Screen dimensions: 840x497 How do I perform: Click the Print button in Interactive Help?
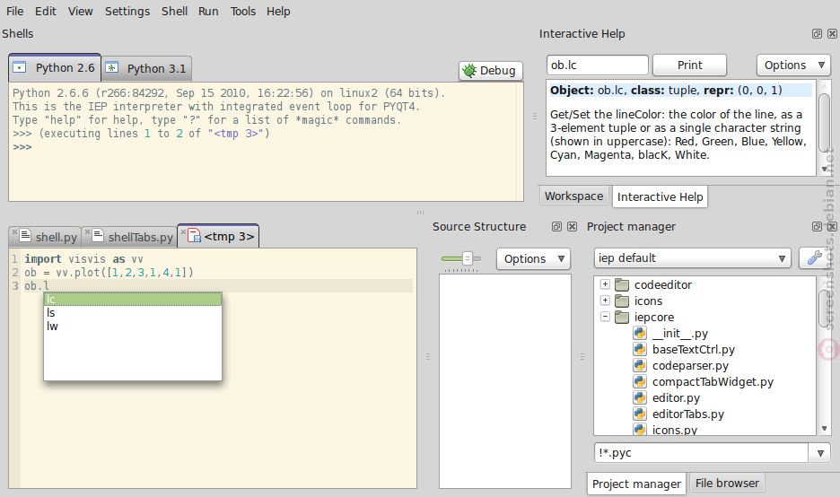point(689,65)
